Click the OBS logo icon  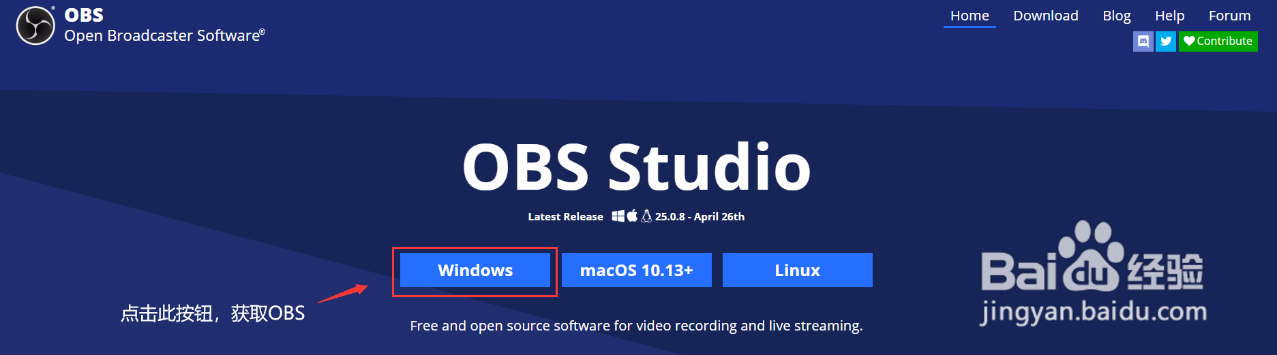[35, 26]
